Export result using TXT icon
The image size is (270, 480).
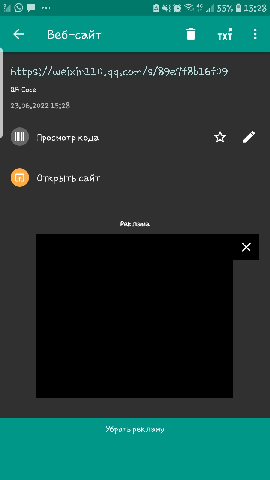[x=225, y=34]
